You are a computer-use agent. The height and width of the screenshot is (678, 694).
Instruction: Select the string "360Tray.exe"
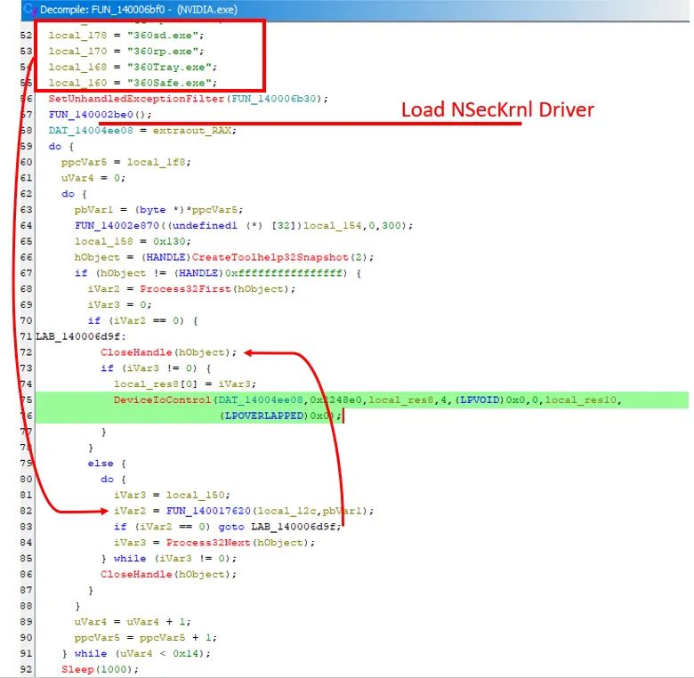coord(169,67)
